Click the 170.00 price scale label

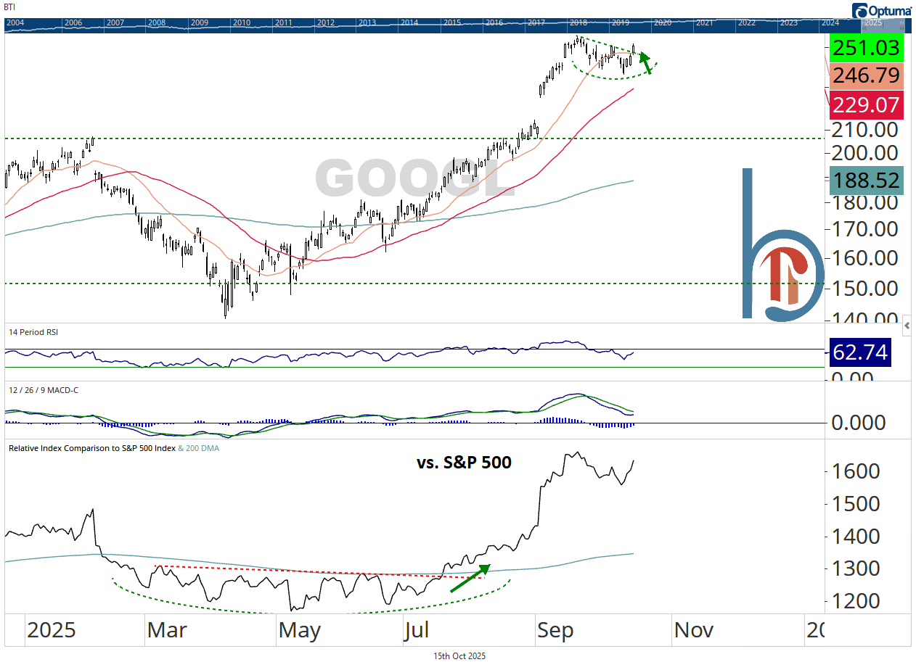click(864, 229)
